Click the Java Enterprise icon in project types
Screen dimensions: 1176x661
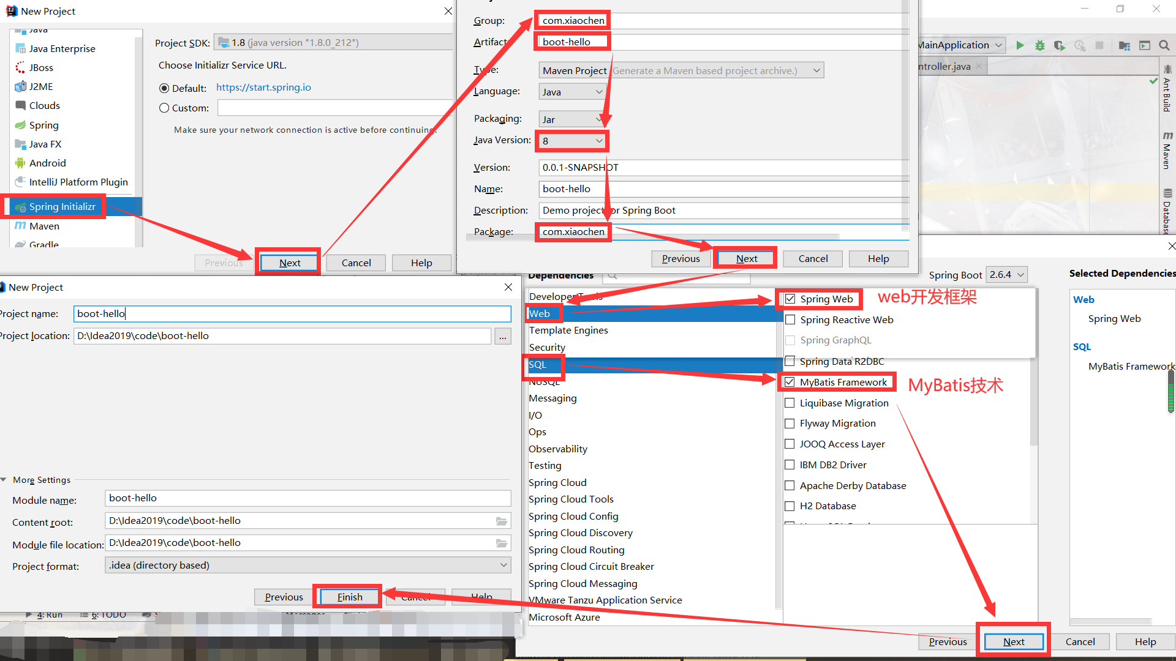(20, 49)
